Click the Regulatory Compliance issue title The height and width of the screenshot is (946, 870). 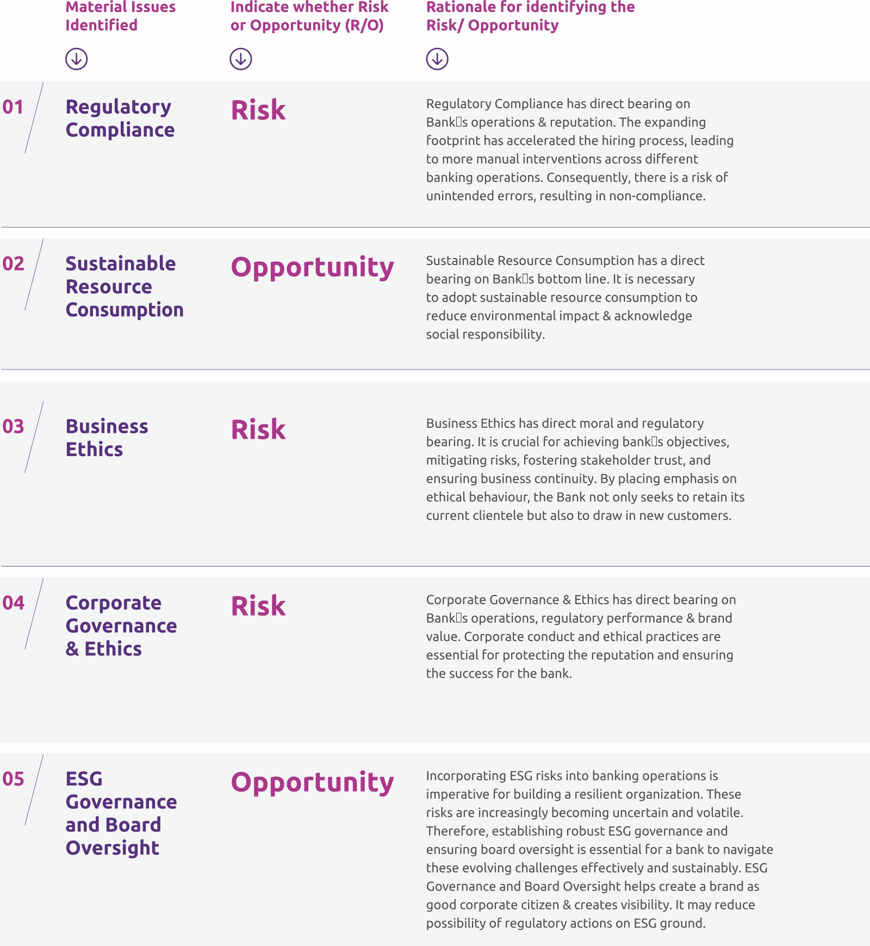[x=120, y=118]
